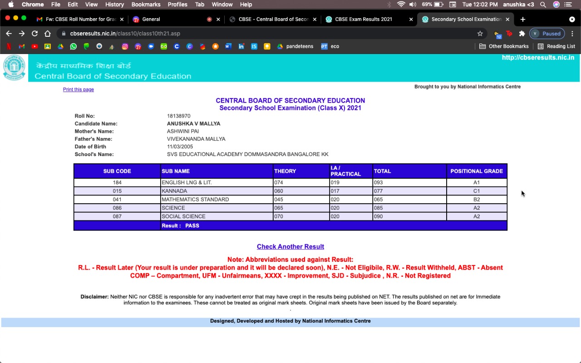Open the Netflix bookmark icon
581x363 pixels.
(x=9, y=46)
